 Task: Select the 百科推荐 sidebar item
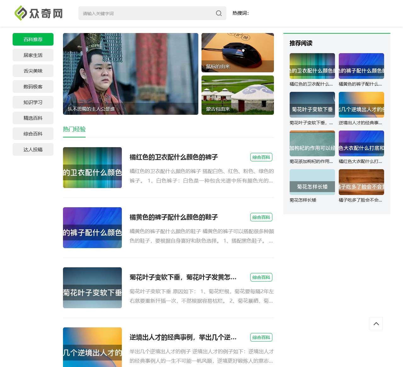click(x=33, y=39)
